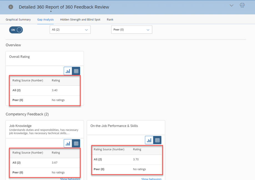Switch Job Knowledge card to table view

point(76,143)
